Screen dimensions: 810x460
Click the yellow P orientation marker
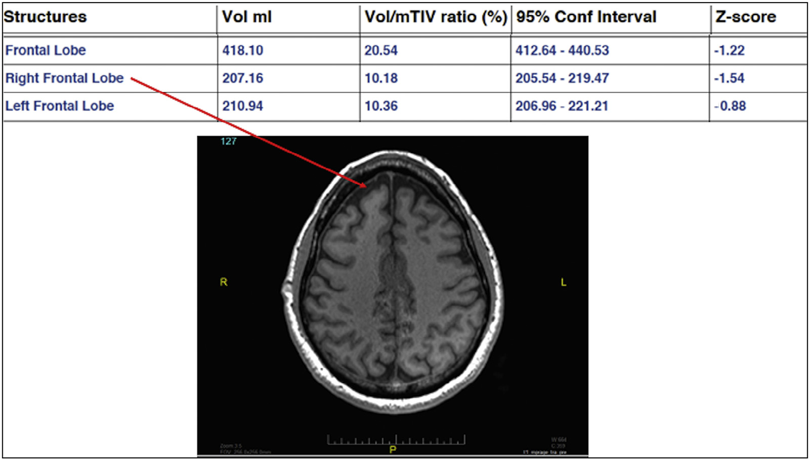(393, 449)
